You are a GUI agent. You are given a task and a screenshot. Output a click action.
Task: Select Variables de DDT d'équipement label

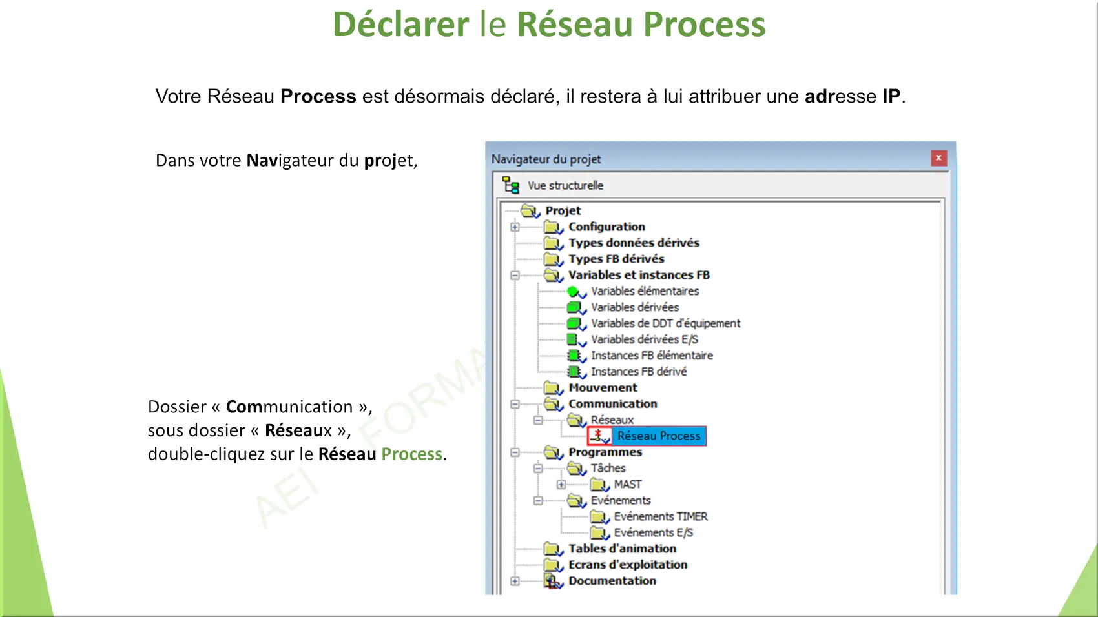coord(666,323)
